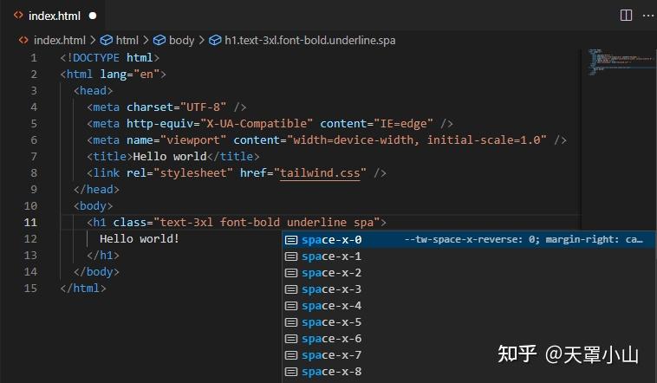This screenshot has height=383, width=657.
Task: Expand breadcrumb chevron after html
Action: tap(146, 40)
